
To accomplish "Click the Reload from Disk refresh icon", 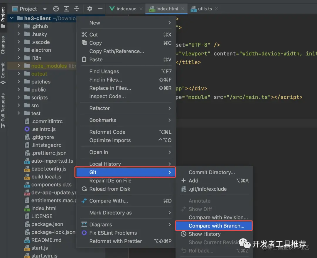I will pyautogui.click(x=84, y=189).
